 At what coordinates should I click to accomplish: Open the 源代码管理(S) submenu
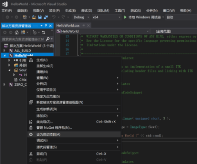pyautogui.click(x=74, y=147)
